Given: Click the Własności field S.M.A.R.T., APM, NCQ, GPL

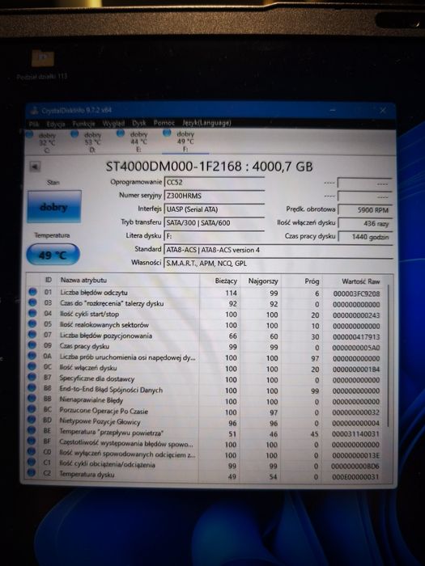Looking at the screenshot, I should [278, 263].
